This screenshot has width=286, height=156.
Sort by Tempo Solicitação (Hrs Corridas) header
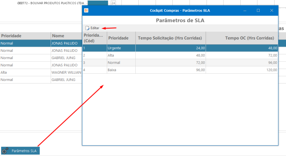pos(170,38)
